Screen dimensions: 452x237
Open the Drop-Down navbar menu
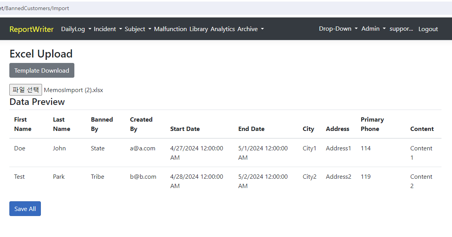point(335,28)
